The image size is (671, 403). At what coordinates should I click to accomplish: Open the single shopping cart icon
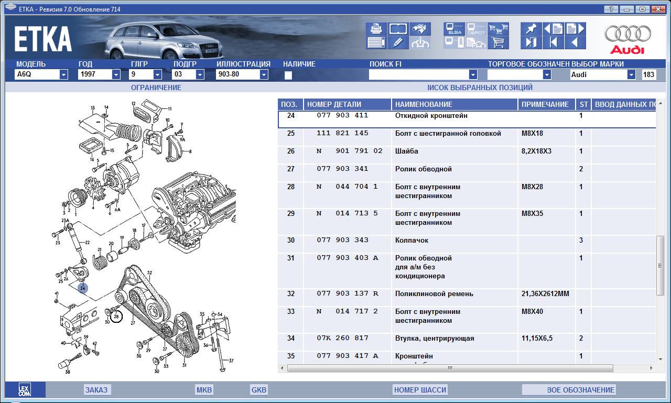tap(499, 42)
